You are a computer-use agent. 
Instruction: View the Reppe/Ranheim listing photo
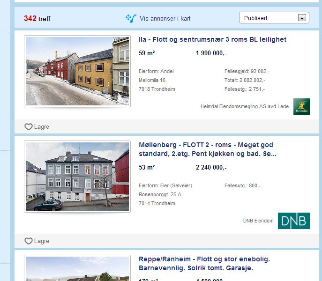click(x=77, y=269)
